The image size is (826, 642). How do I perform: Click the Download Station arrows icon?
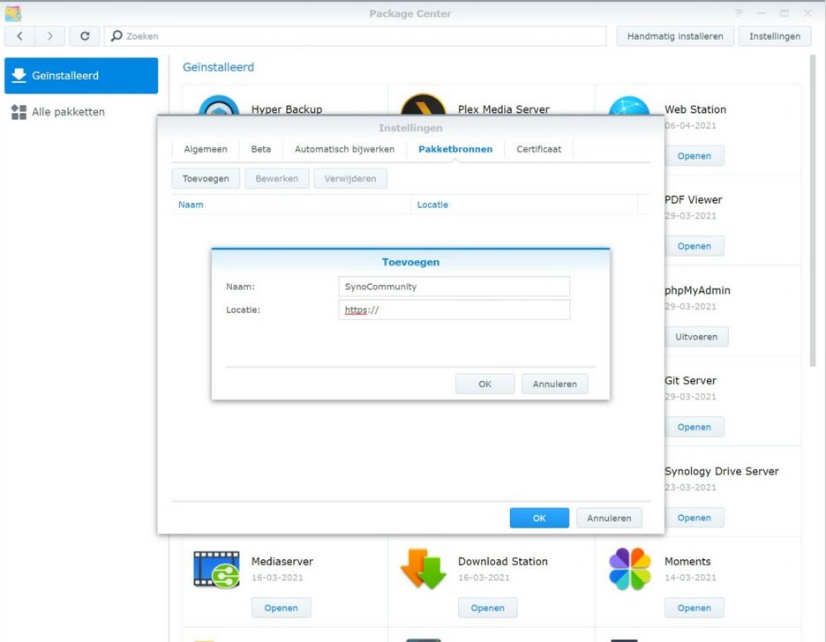tap(423, 569)
